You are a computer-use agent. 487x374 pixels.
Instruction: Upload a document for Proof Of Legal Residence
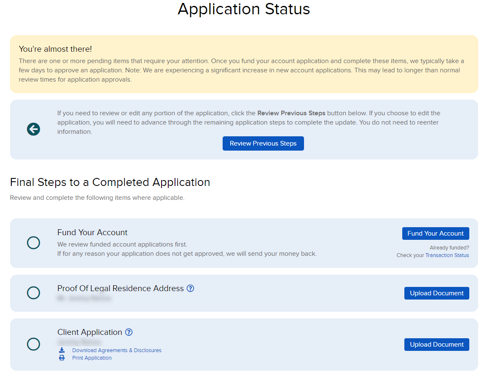point(436,293)
